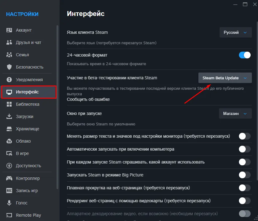Open Доступность settings
The height and width of the screenshot is (221, 258).
click(29, 166)
